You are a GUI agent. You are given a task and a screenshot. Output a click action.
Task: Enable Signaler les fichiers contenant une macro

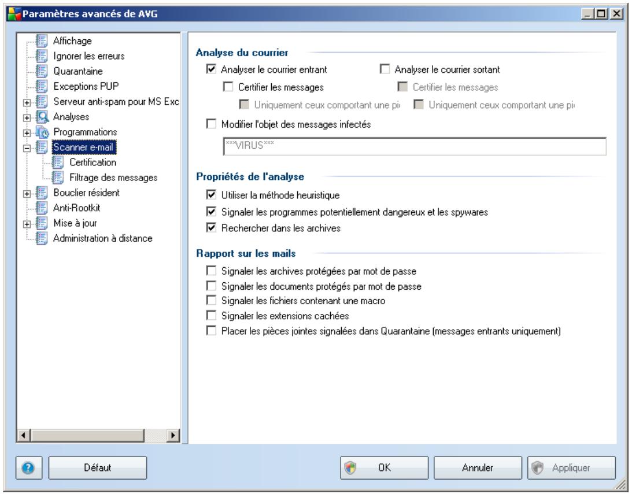211,300
